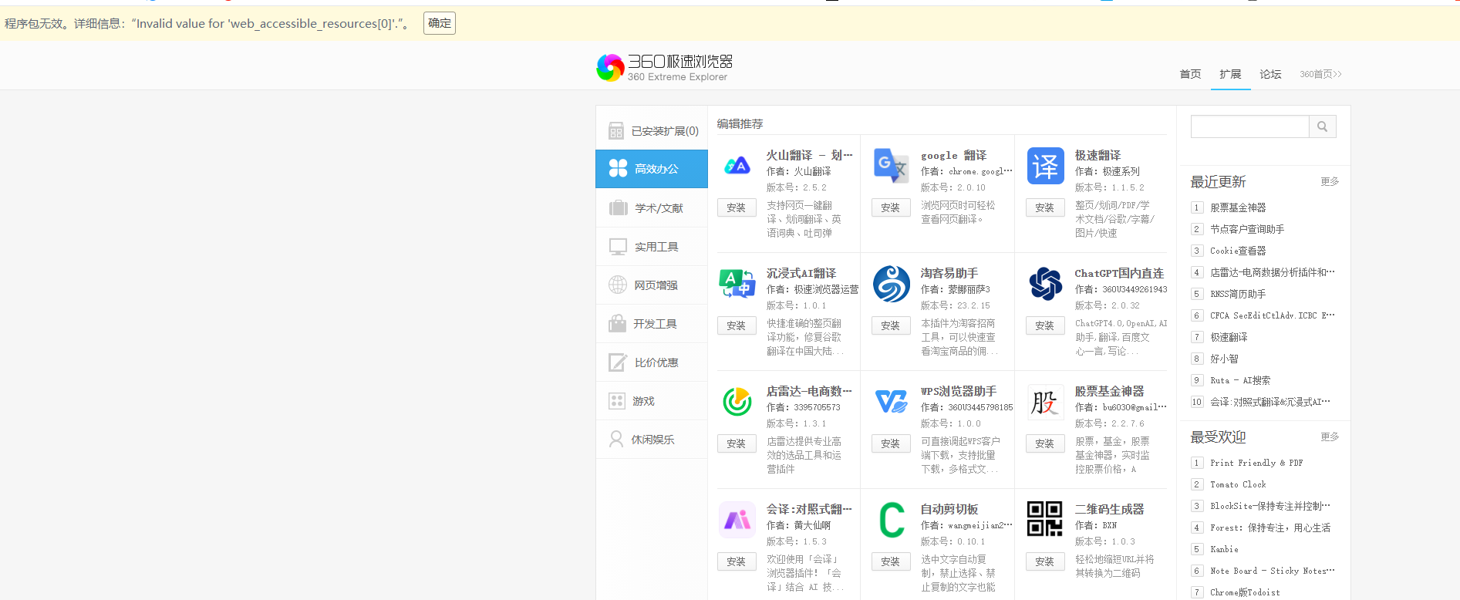Open the WPS浏览器助手 extension icon

tap(892, 402)
